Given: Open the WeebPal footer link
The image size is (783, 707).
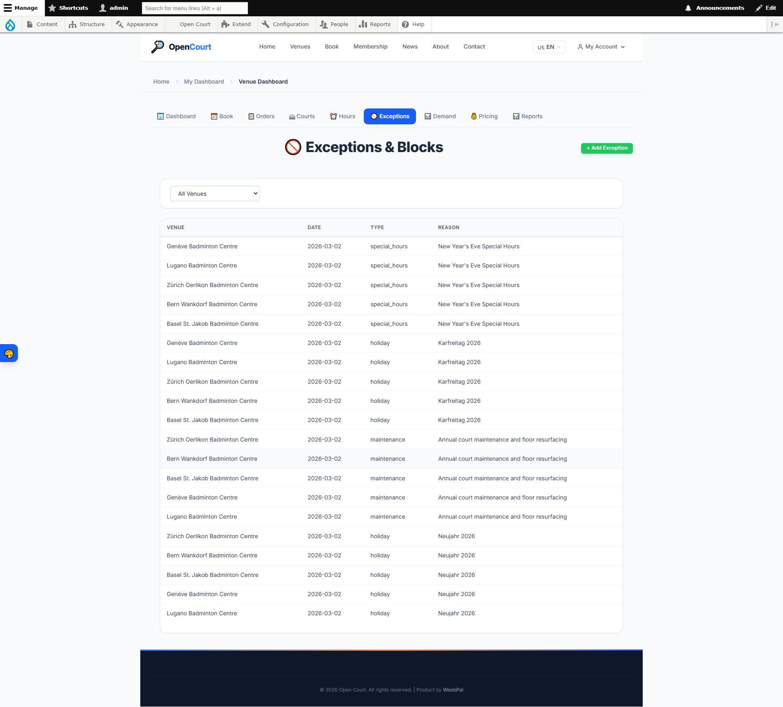Looking at the screenshot, I should click(x=453, y=690).
